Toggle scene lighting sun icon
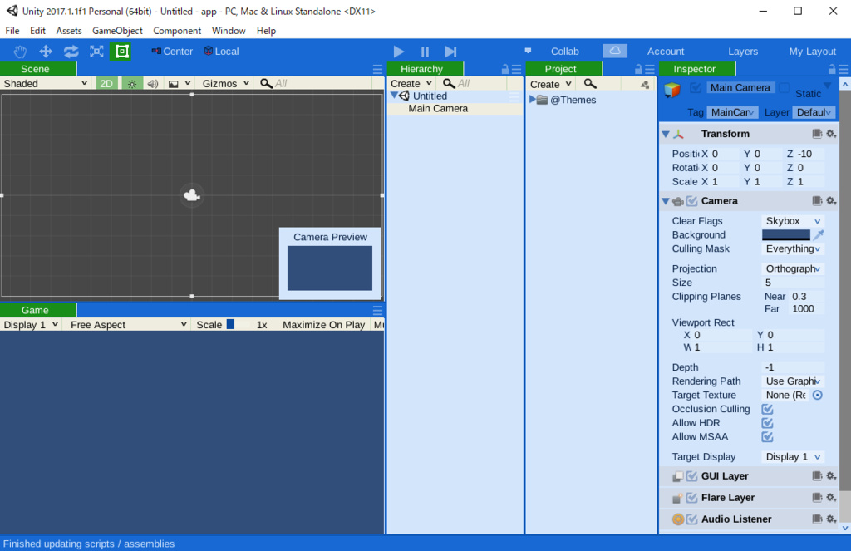The height and width of the screenshot is (551, 851). click(132, 84)
